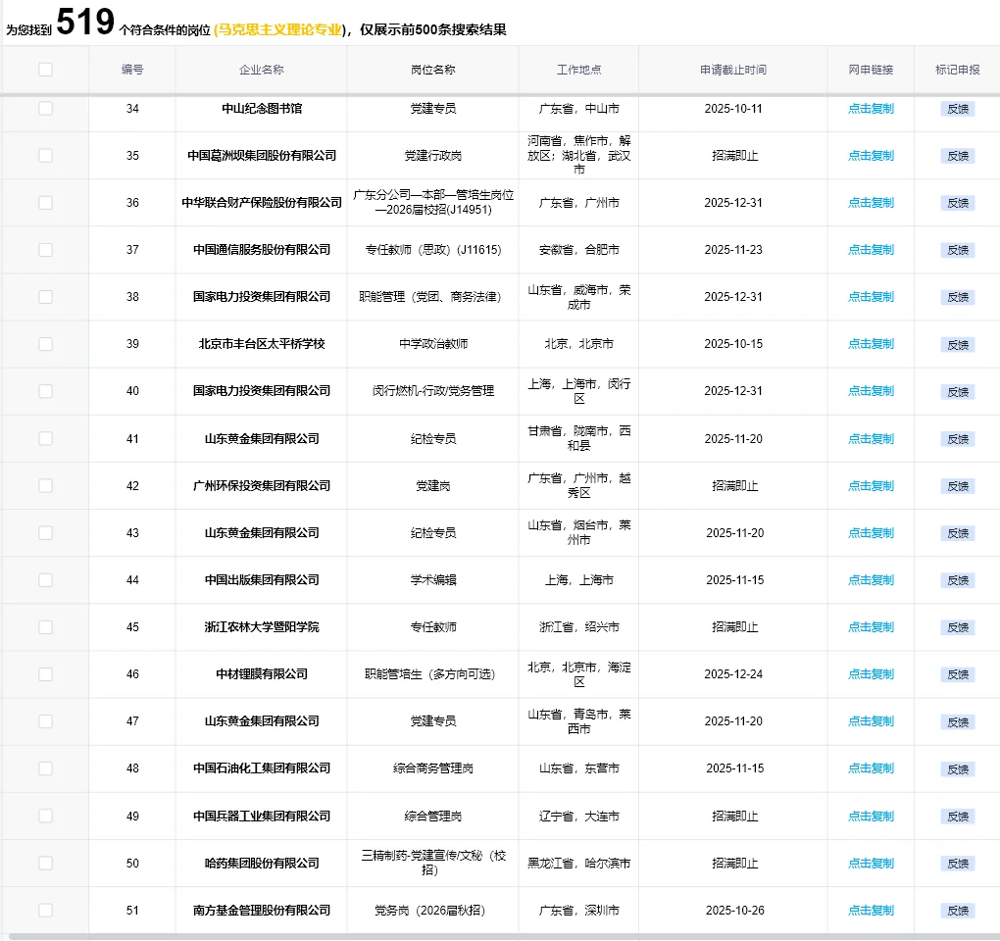
Task: Check row 37 中国通信服务股份有限公司
Action: pyautogui.click(x=45, y=250)
